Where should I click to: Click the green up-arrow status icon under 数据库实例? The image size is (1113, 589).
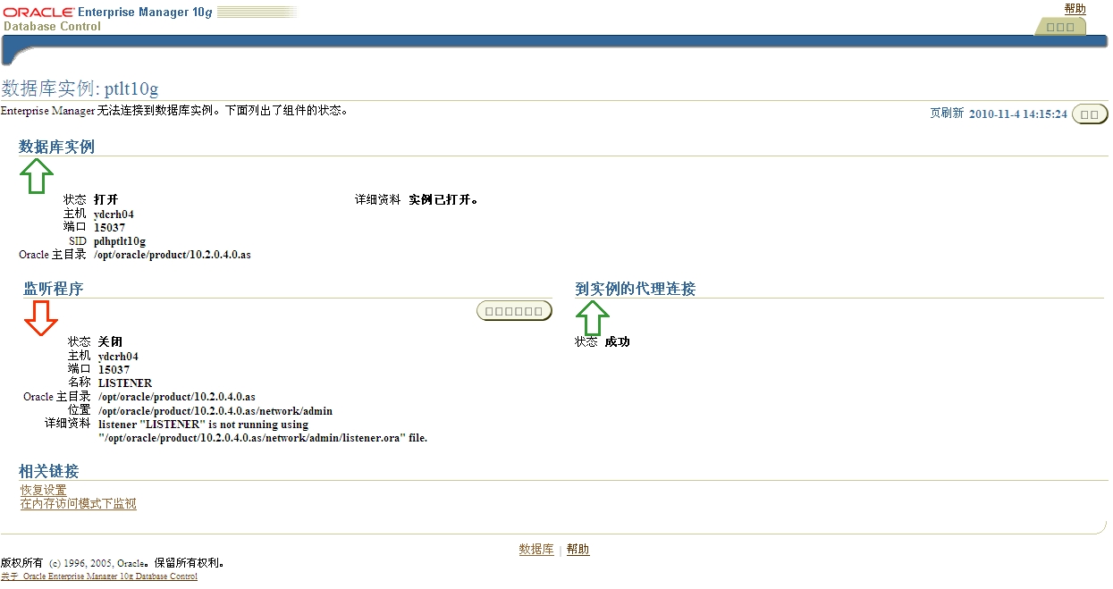click(36, 175)
